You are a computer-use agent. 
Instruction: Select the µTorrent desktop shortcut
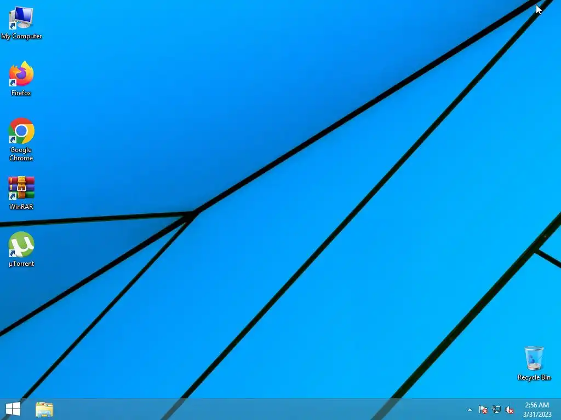pos(21,249)
